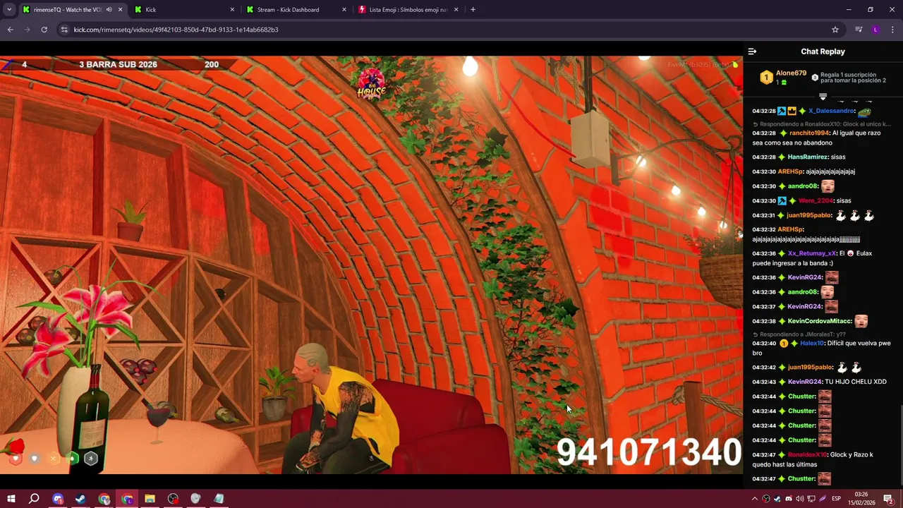Screen dimensions: 903x508
Task: Click the 04:32:28 timestamp of ranchito1994
Action: pyautogui.click(x=763, y=133)
